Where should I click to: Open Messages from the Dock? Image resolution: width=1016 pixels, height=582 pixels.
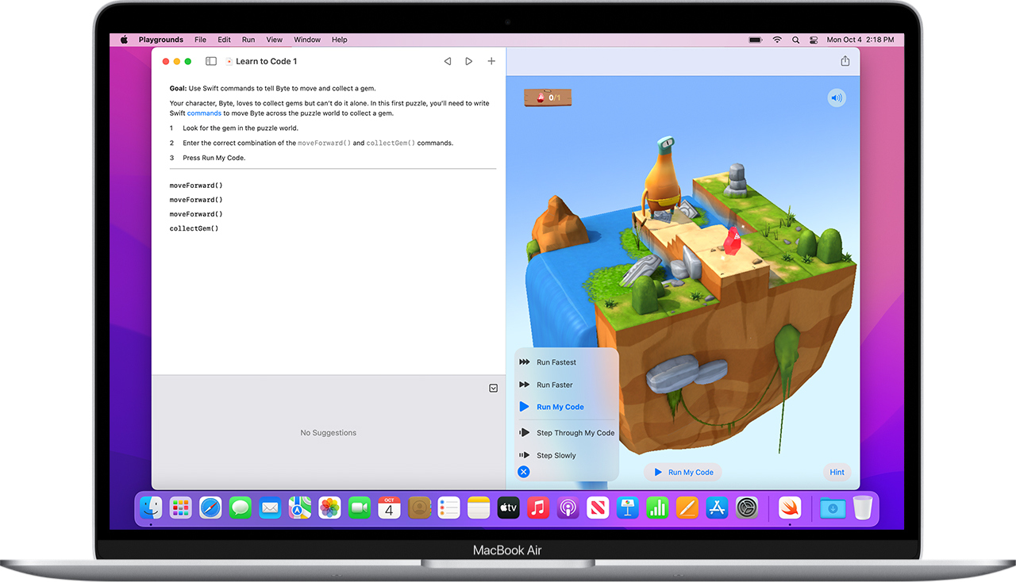click(241, 507)
